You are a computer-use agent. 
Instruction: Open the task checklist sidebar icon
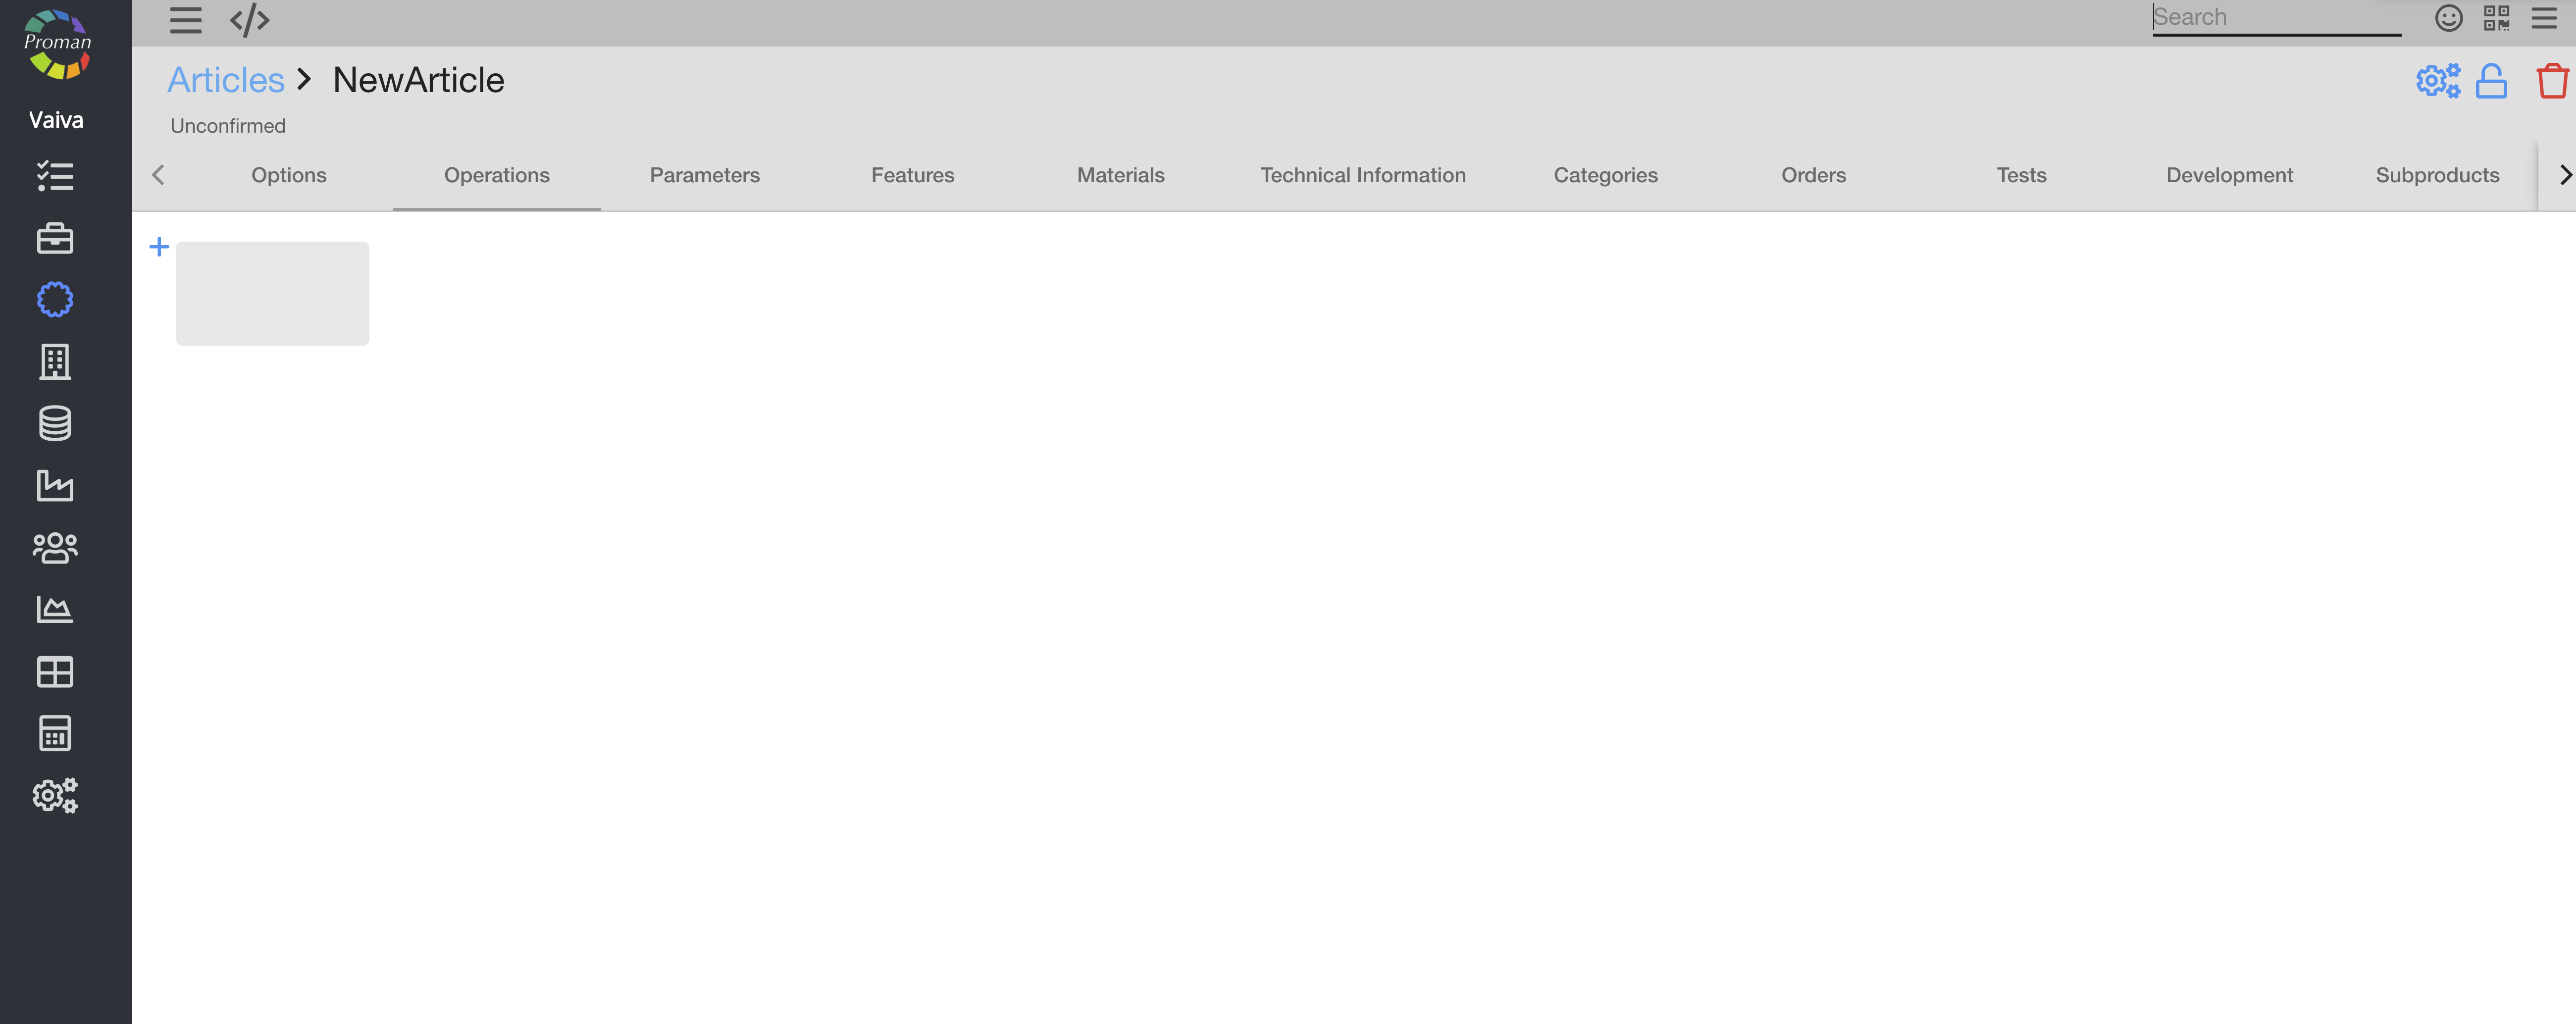point(55,176)
